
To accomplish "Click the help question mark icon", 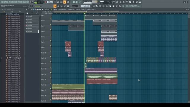I will tap(127, 2).
